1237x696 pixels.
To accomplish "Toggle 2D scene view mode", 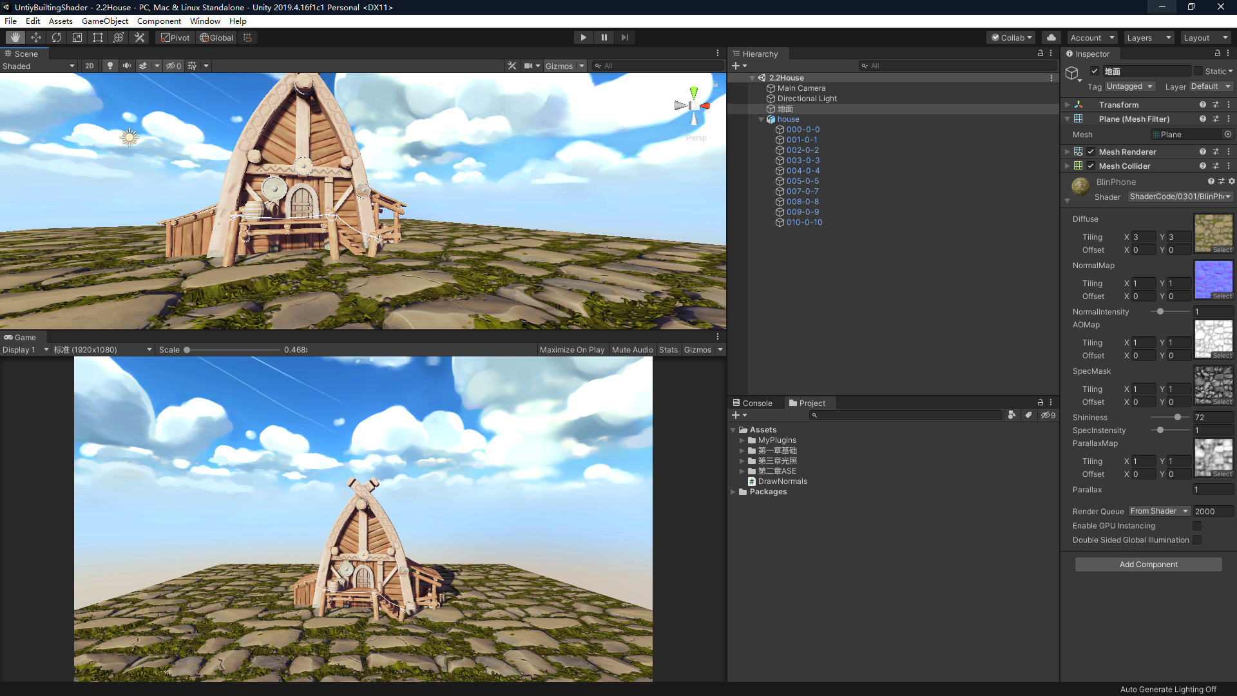I will point(90,66).
